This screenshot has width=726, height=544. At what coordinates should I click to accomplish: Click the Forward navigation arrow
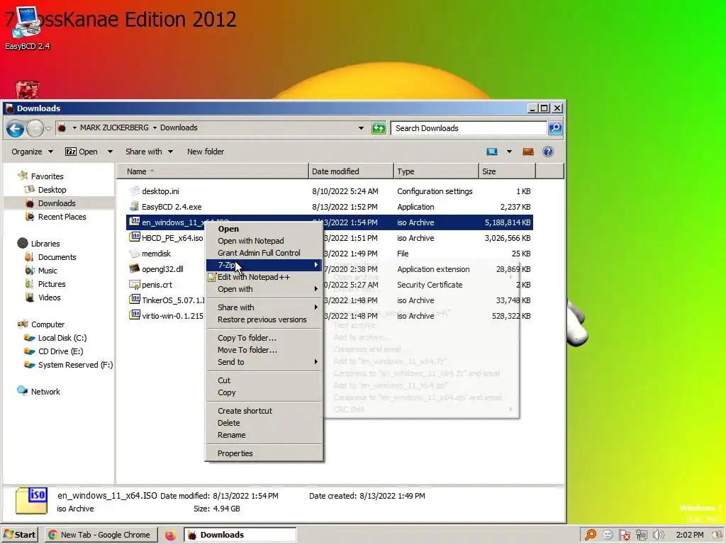35,128
